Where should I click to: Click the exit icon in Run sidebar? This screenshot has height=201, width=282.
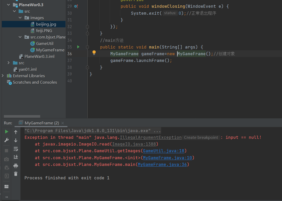coord(6,176)
